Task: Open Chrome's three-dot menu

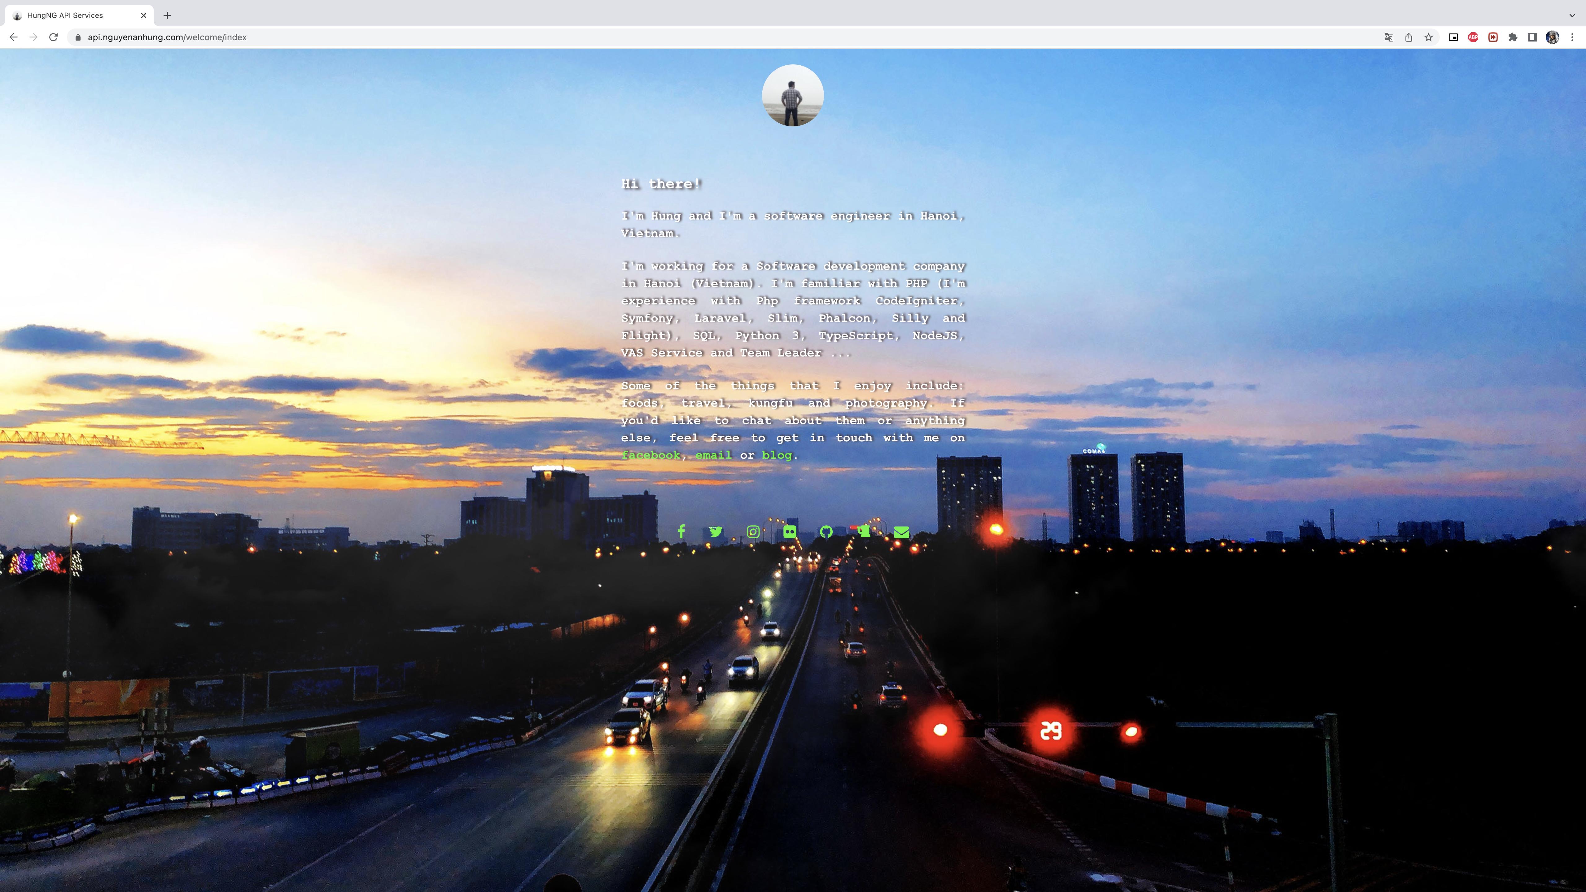Action: 1572,37
